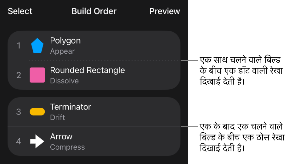Click the yellow Terminator shape icon
Image resolution: width=289 pixels, height=164 pixels.
[37, 112]
